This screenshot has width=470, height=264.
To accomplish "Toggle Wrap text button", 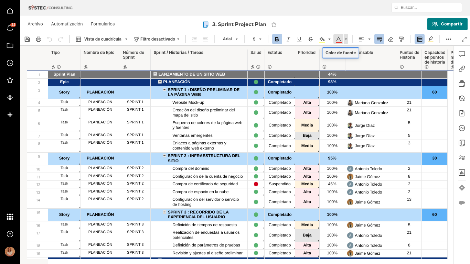I will tap(379, 39).
